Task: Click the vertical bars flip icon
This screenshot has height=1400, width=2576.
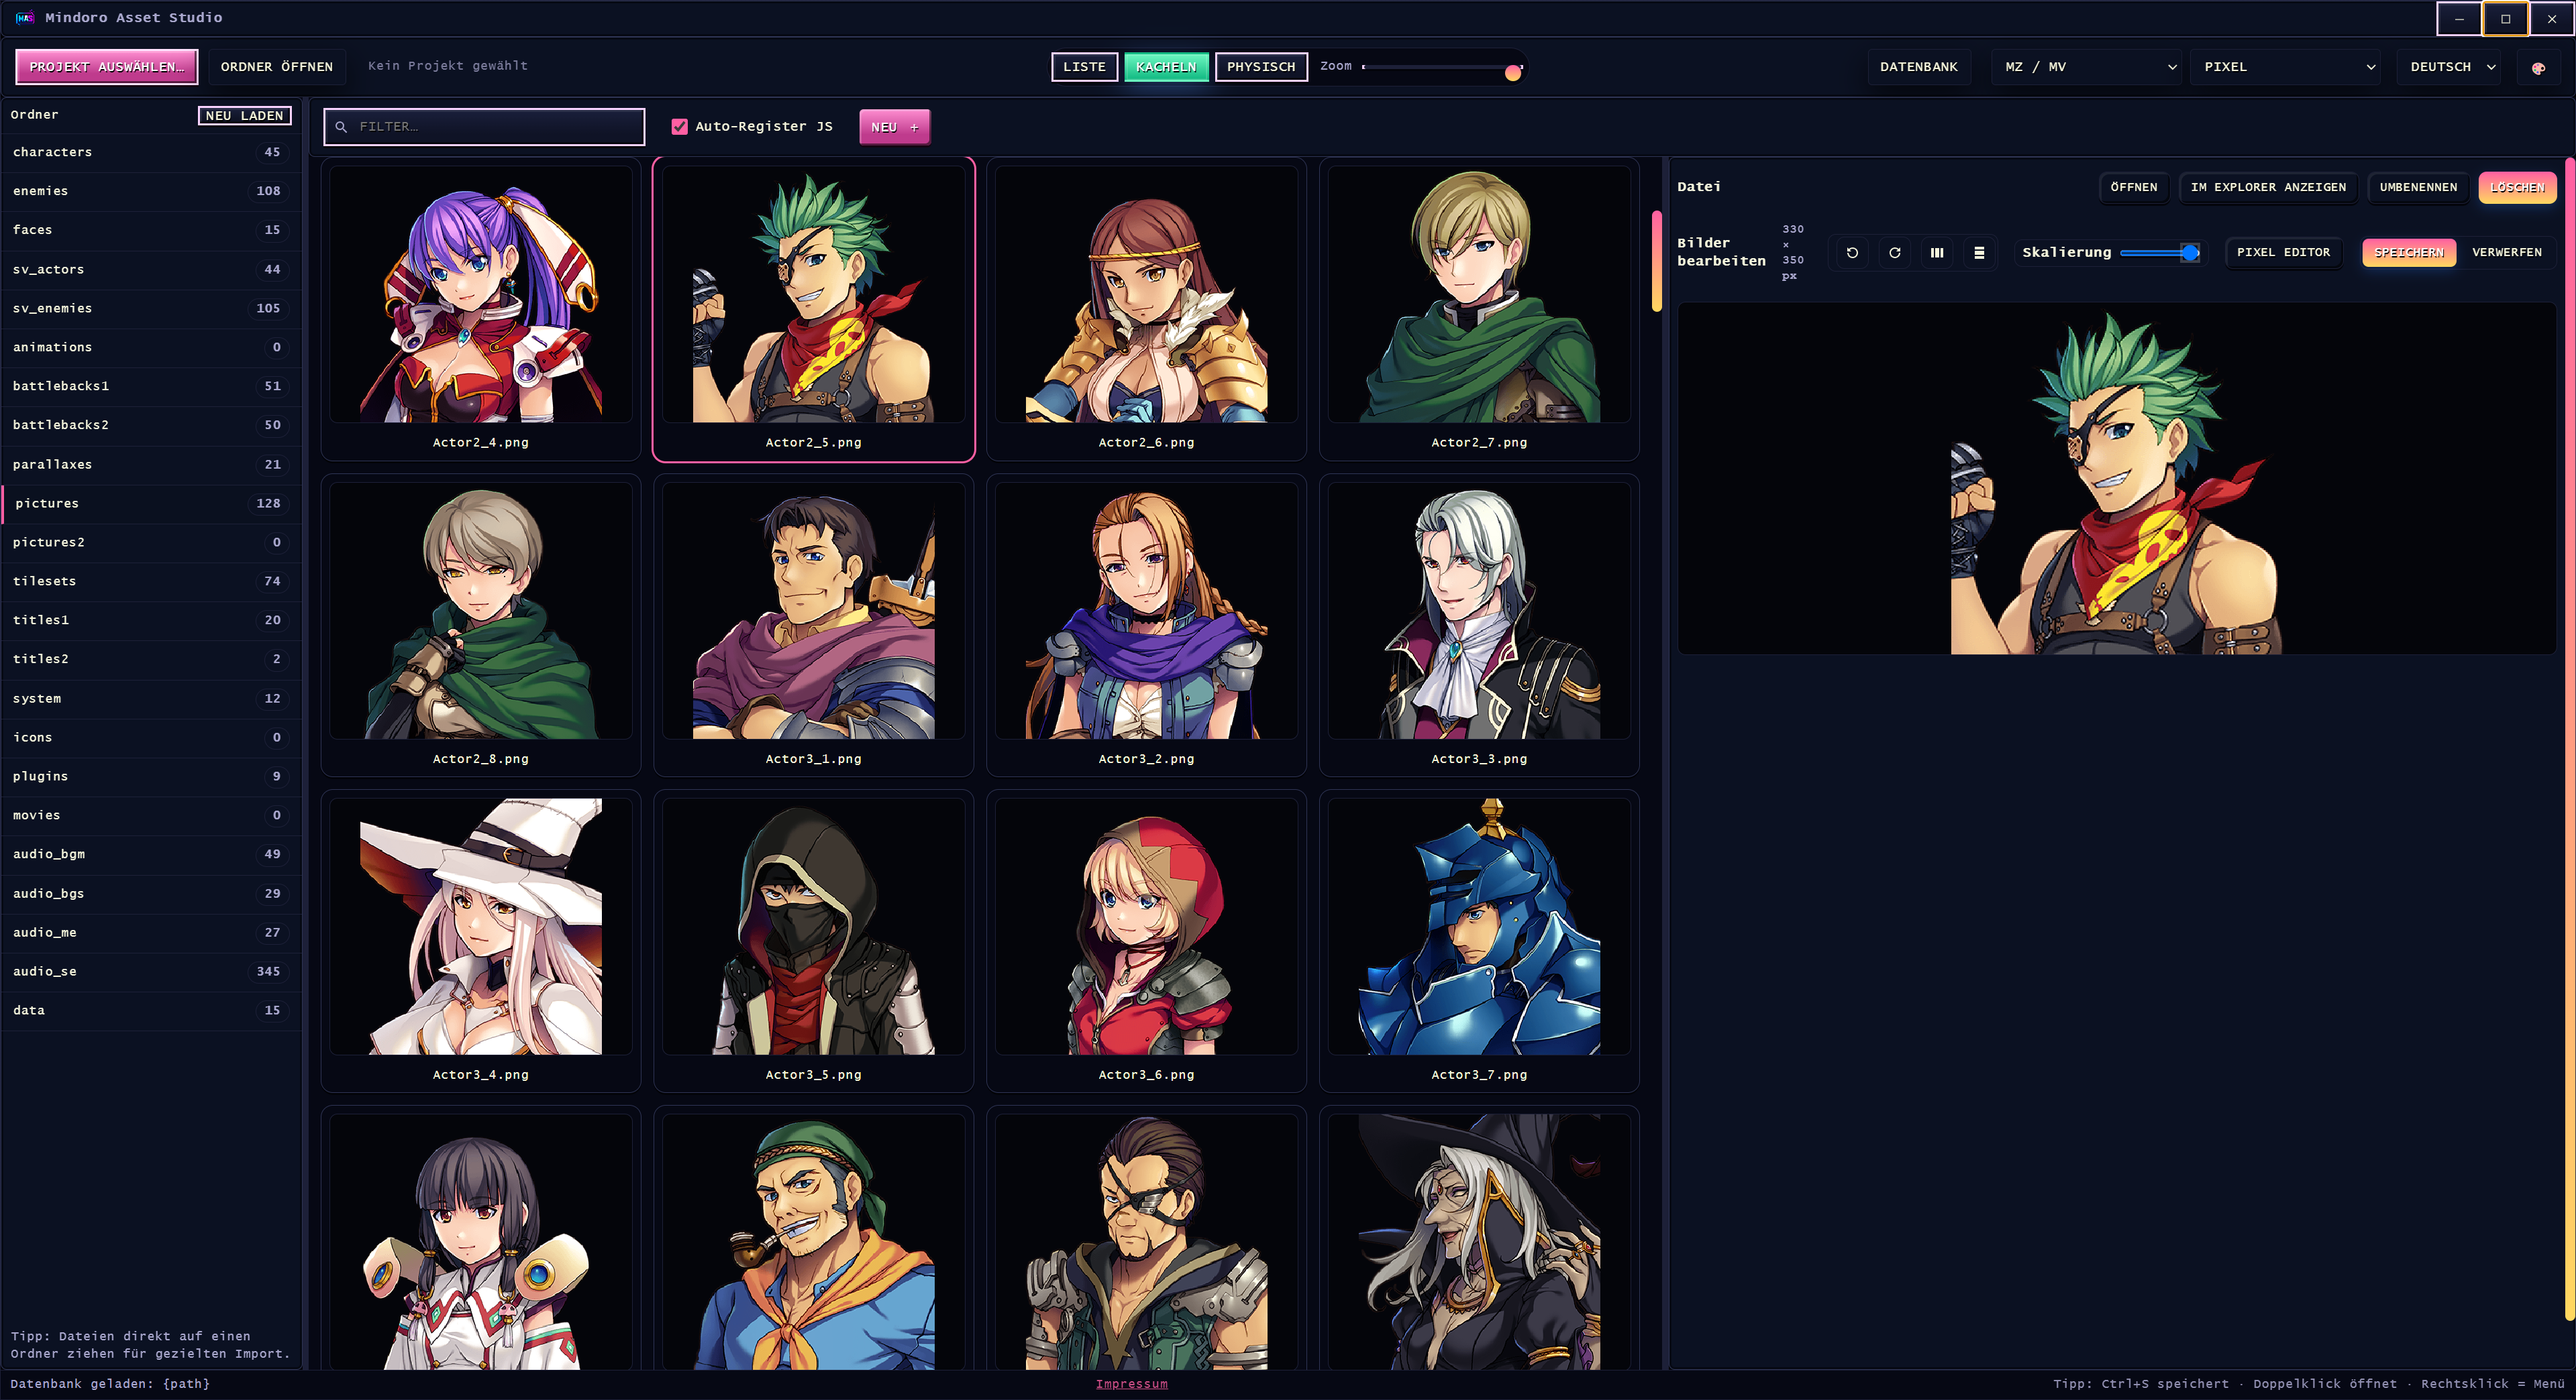Action: pos(1937,253)
